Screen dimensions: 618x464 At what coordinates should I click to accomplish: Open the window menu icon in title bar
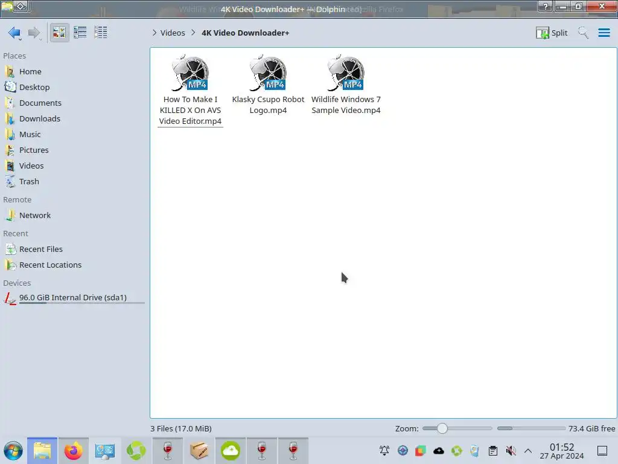tap(7, 7)
